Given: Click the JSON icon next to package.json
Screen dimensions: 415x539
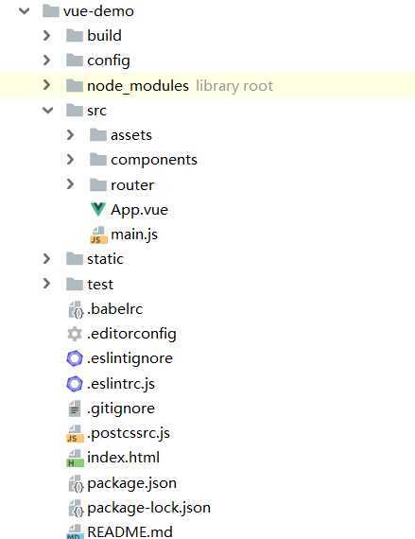Looking at the screenshot, I should [76, 483].
